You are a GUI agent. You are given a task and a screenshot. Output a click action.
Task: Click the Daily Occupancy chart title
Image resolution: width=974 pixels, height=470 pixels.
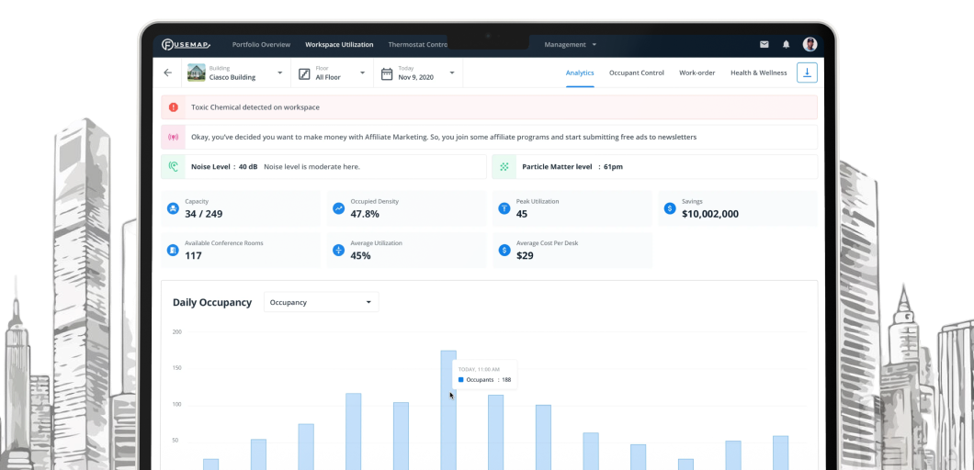(212, 302)
